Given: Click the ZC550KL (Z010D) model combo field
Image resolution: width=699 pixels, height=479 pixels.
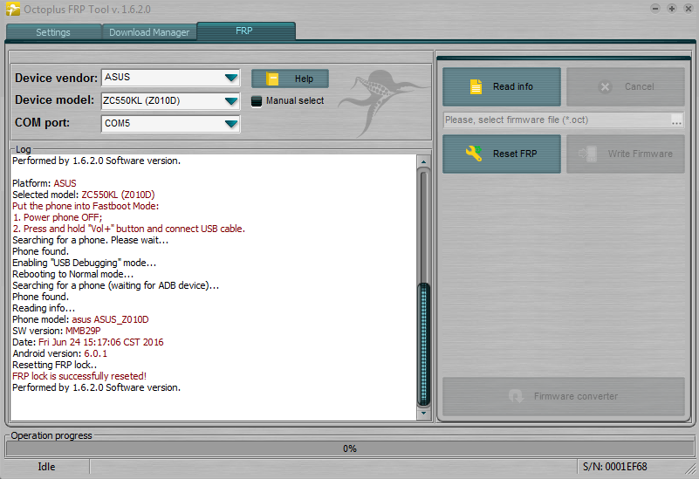Looking at the screenshot, I should point(171,100).
